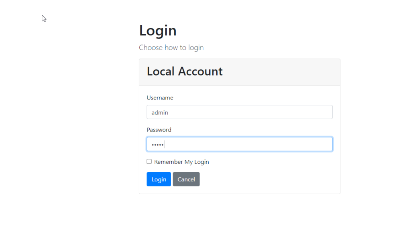Click the "Password" field label
The width and height of the screenshot is (411, 246).
(159, 130)
